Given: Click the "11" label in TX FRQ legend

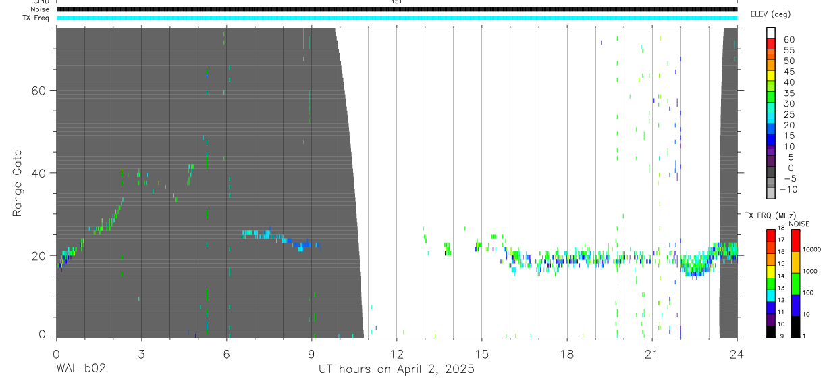Looking at the screenshot, I should click(x=780, y=312).
